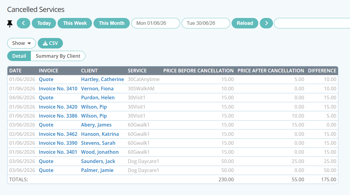Go to previous period with left arrow
350x195 pixels.
click(23, 23)
